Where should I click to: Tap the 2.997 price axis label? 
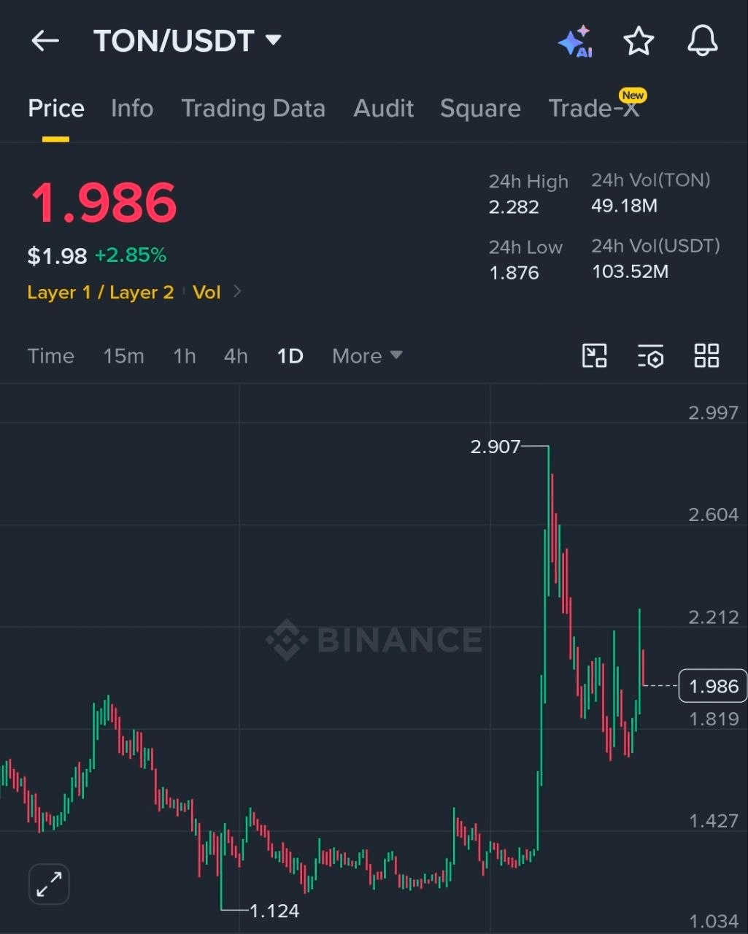point(714,413)
